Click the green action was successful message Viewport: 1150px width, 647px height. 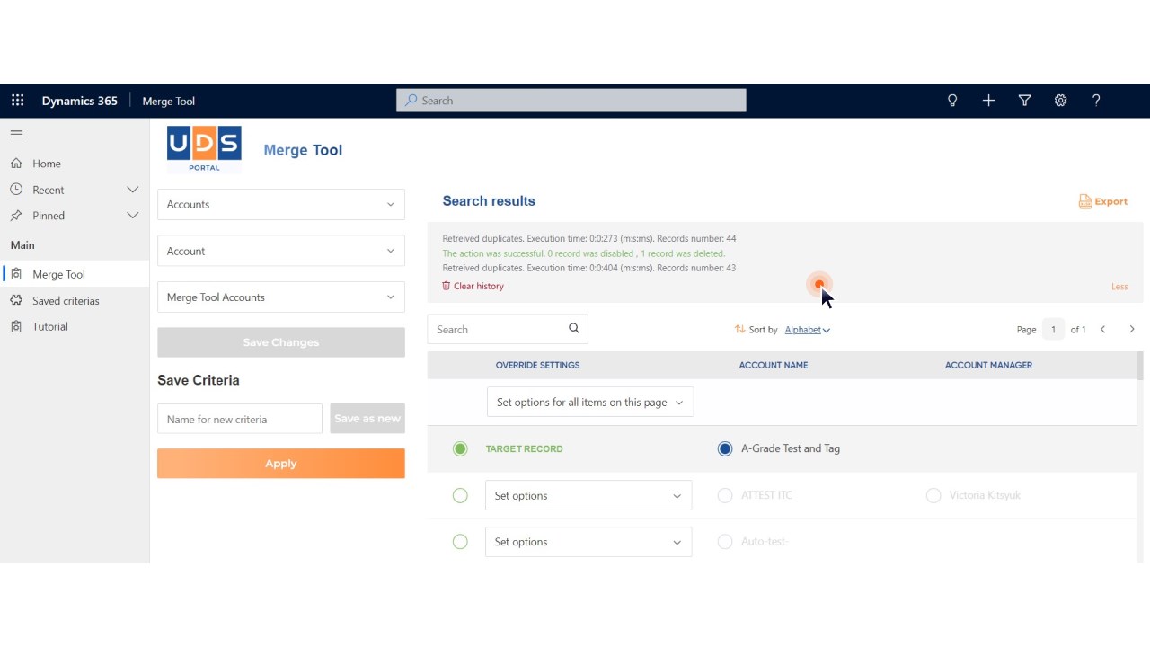584,253
